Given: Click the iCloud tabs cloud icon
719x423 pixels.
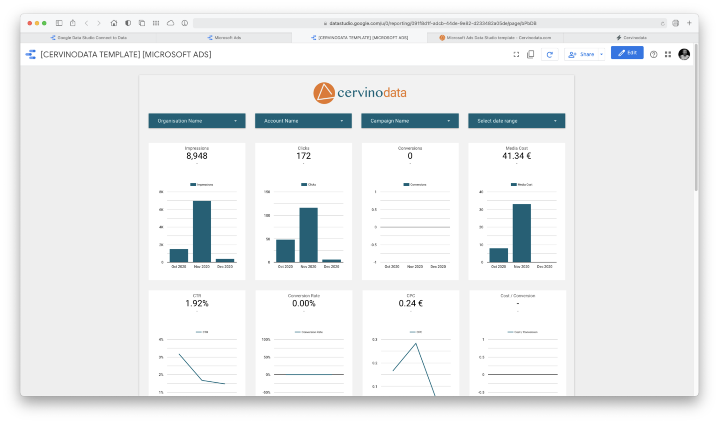Looking at the screenshot, I should tap(170, 23).
